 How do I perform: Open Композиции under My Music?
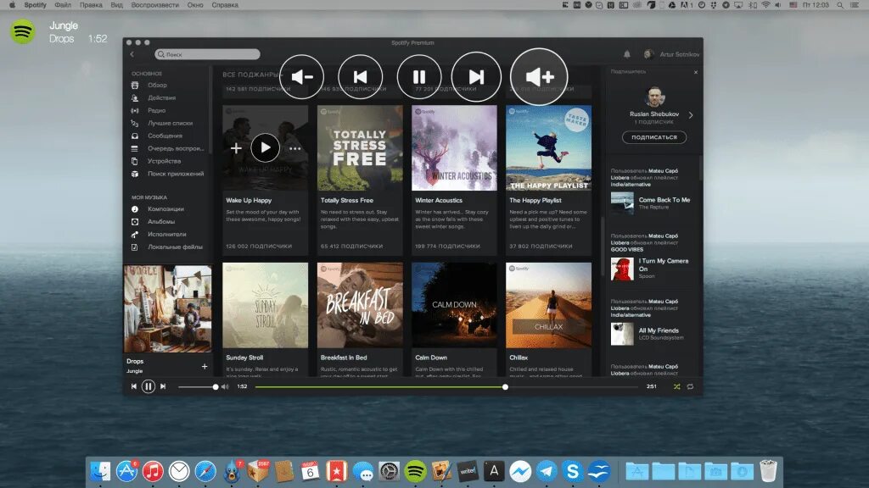[x=165, y=209]
